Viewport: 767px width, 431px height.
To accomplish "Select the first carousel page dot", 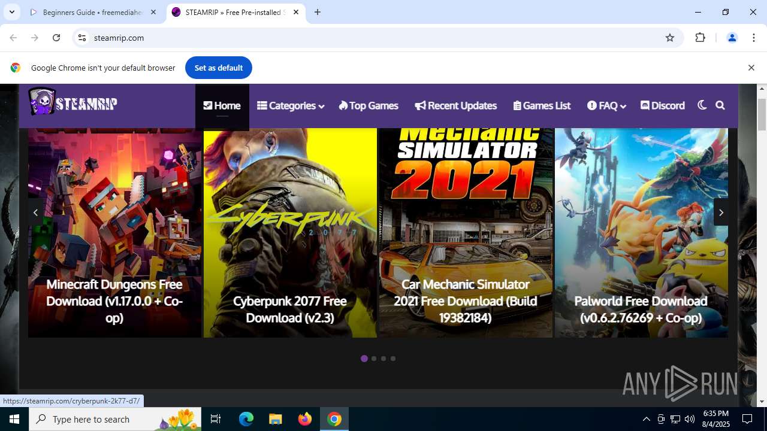I will pos(364,359).
